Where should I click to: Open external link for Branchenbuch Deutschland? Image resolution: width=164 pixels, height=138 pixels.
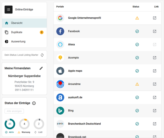(154, 124)
